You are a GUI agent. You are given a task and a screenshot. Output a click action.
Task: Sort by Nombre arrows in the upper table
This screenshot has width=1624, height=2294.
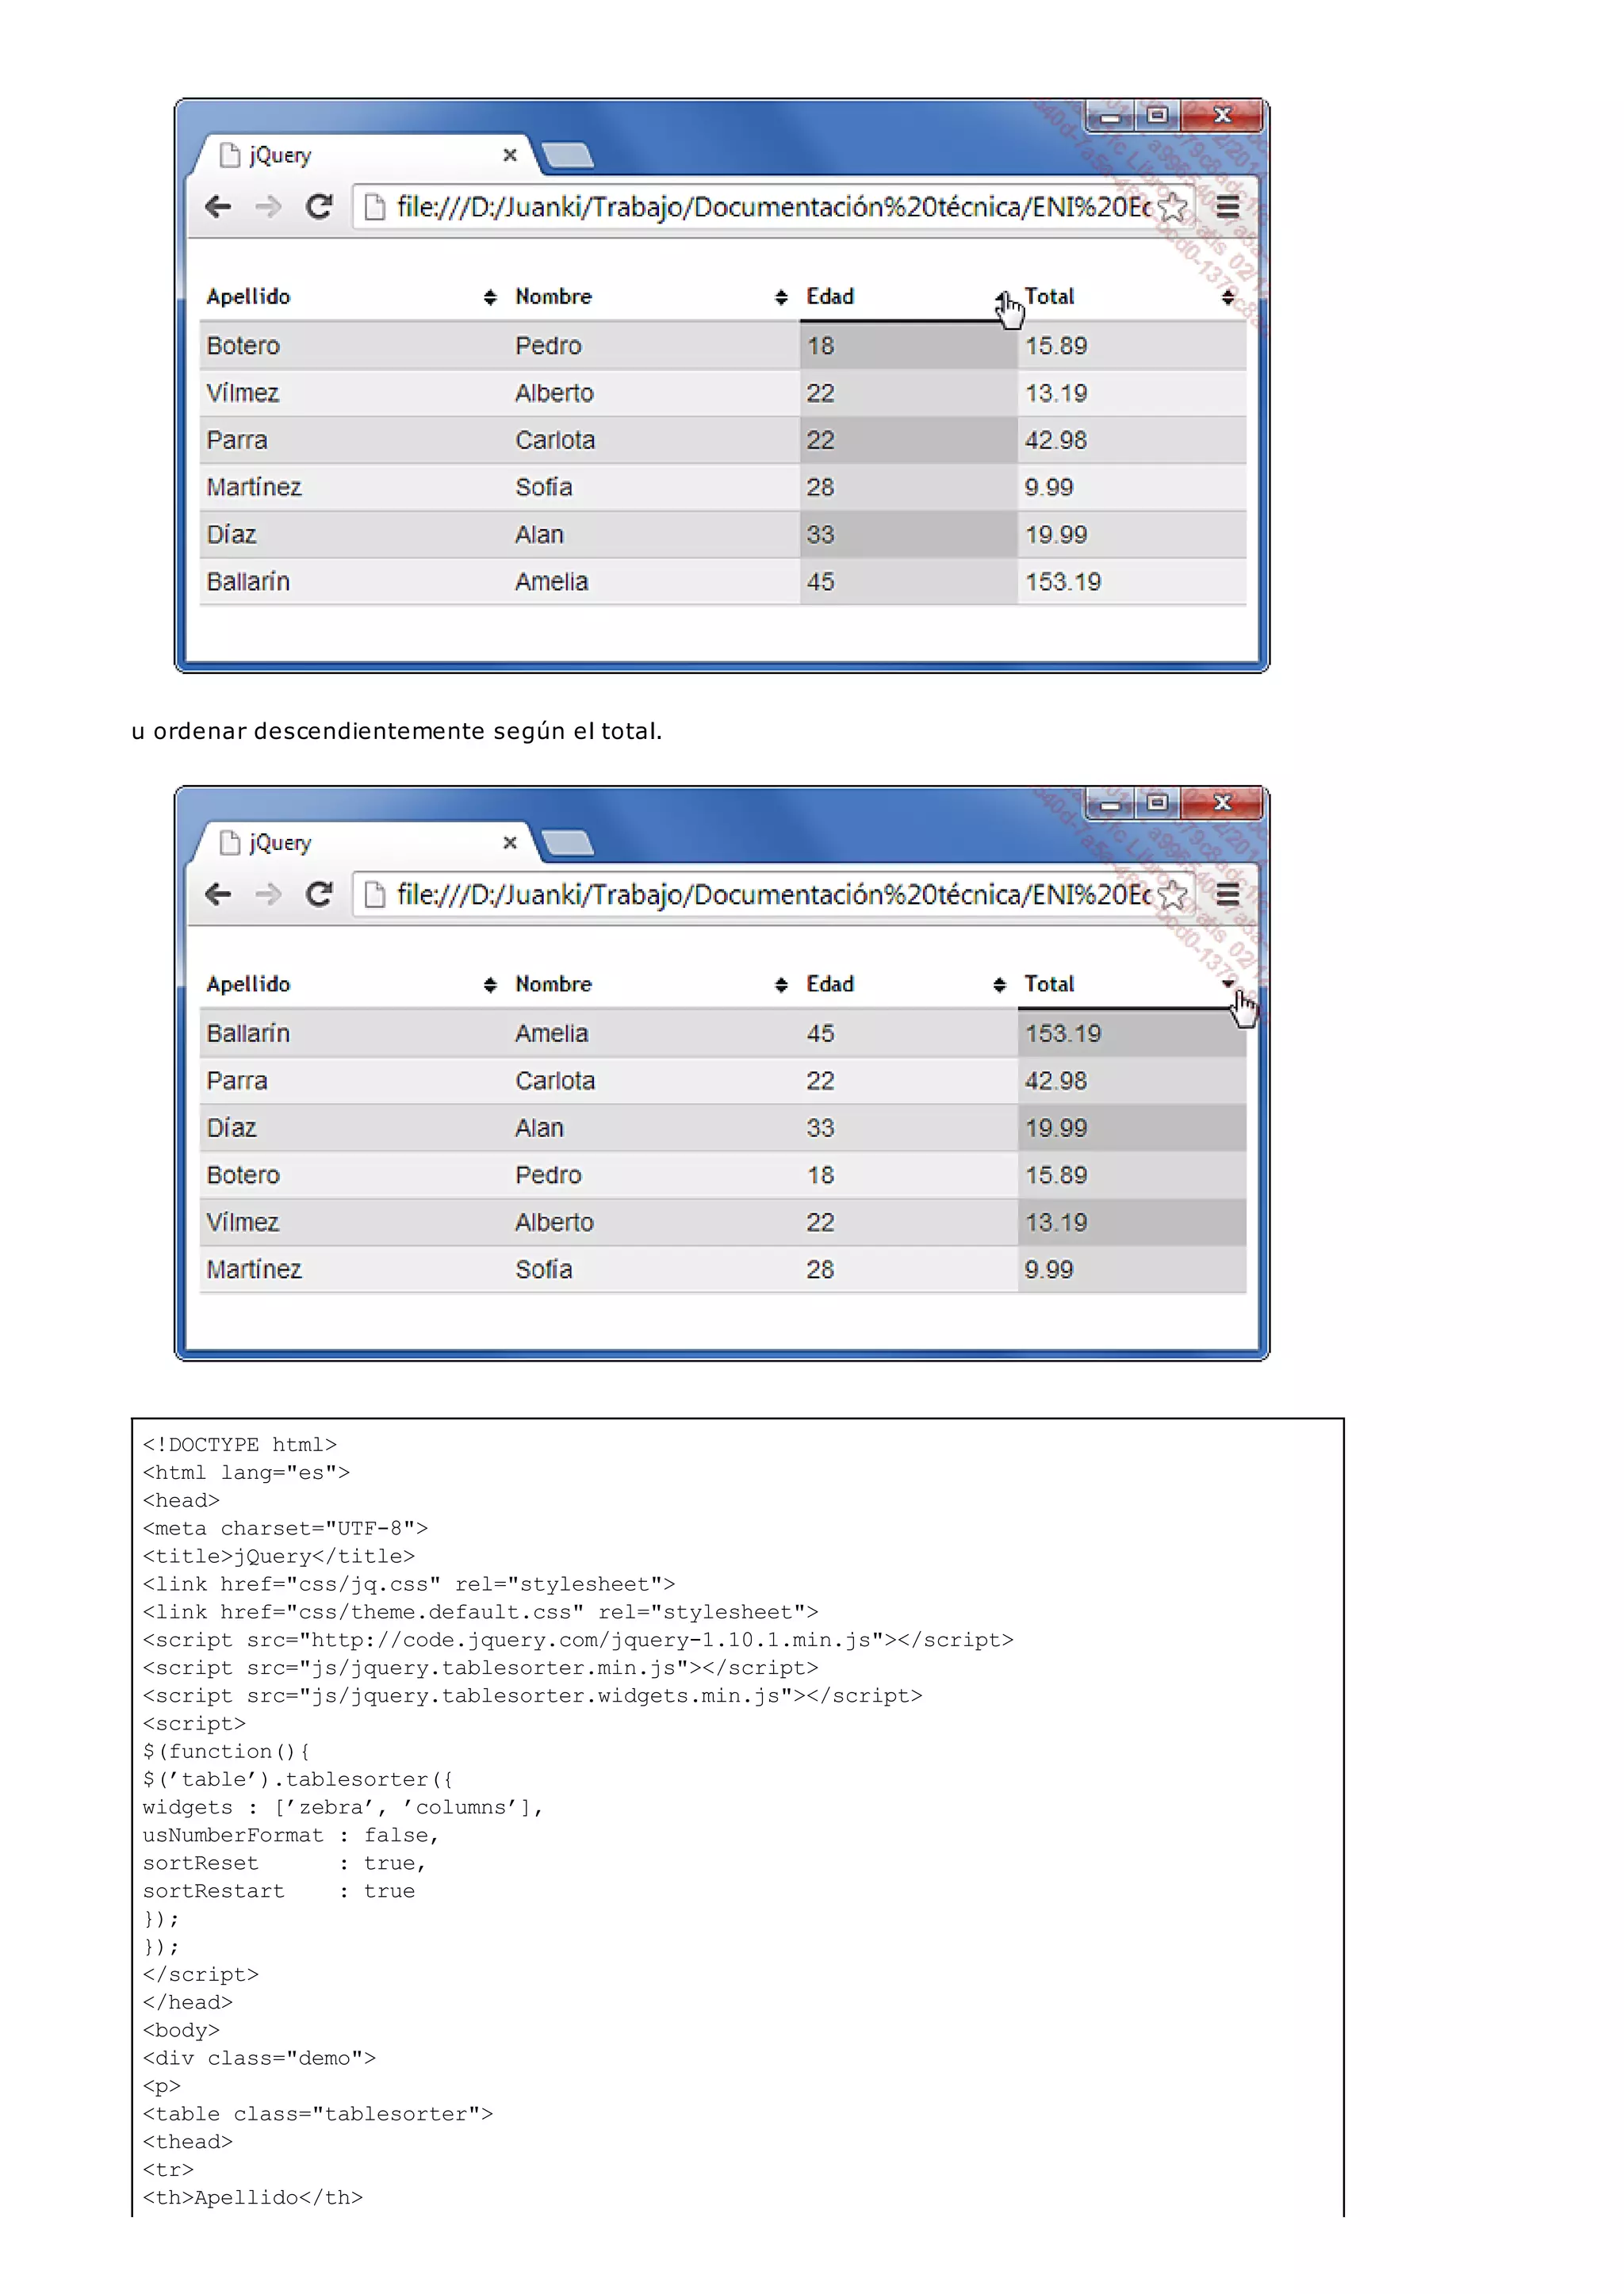pos(781,297)
